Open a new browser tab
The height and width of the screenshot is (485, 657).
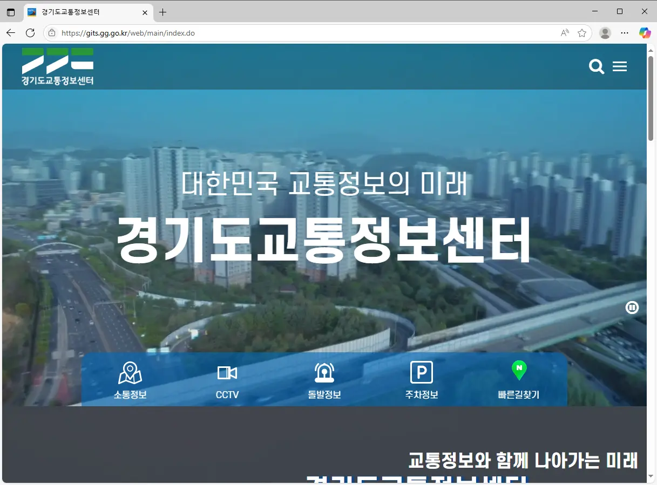tap(162, 12)
